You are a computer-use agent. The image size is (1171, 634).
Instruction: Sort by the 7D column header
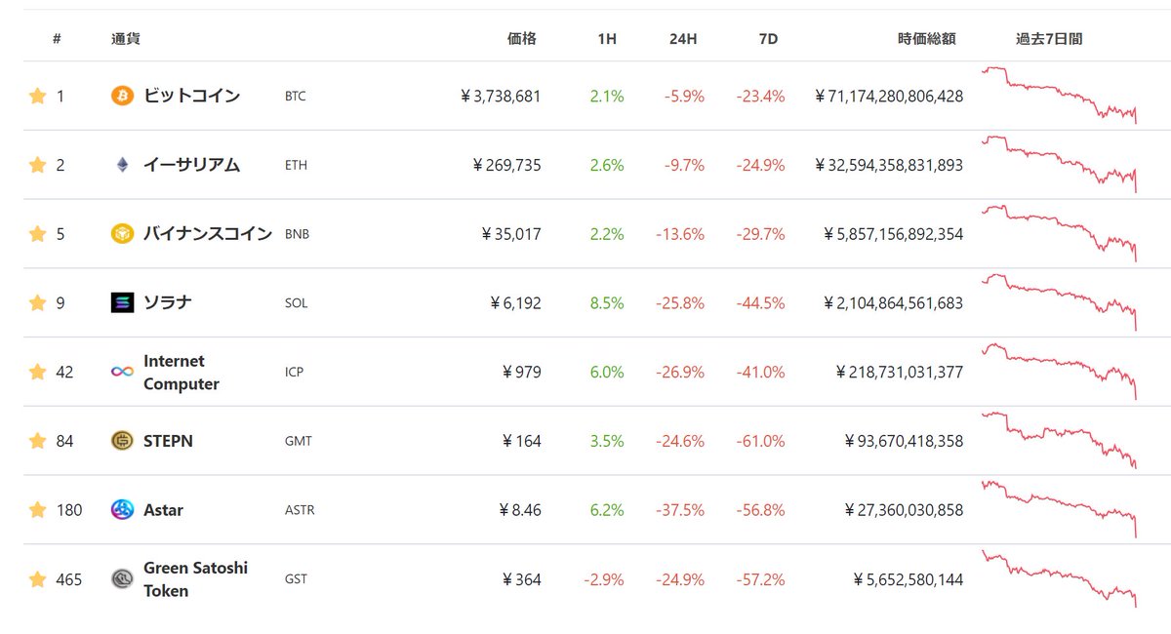coord(768,39)
